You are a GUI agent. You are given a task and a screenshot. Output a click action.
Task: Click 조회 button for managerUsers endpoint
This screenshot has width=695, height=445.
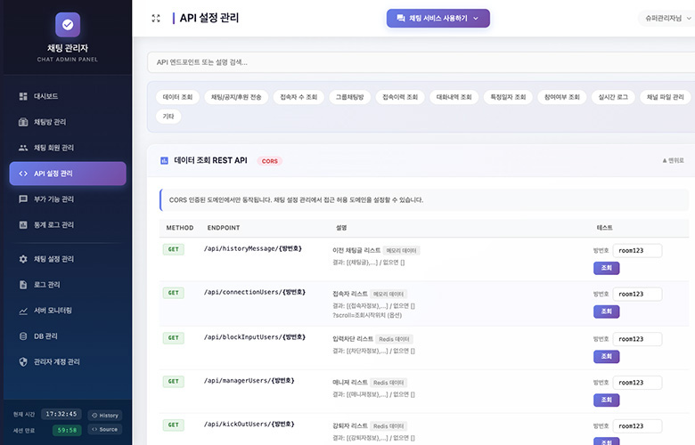607,400
